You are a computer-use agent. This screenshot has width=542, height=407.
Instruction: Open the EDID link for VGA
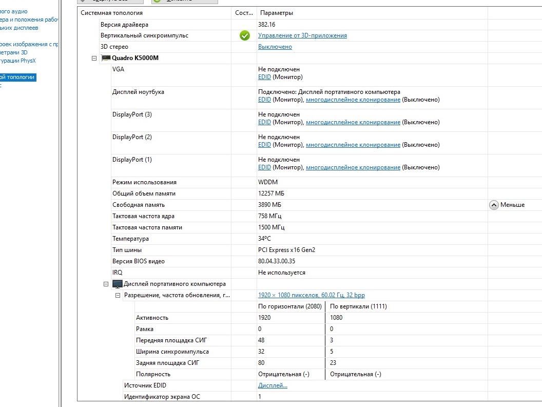click(264, 77)
